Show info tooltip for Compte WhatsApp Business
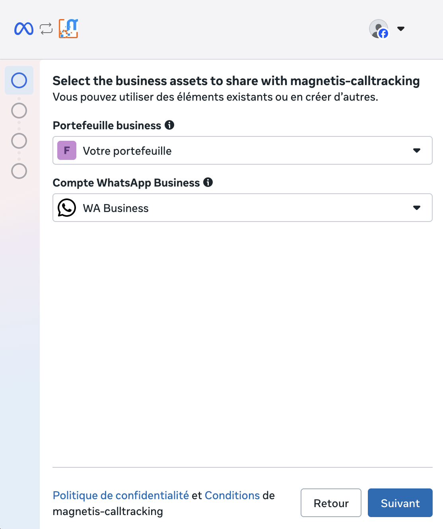Screen dimensions: 443x529 pos(208,182)
